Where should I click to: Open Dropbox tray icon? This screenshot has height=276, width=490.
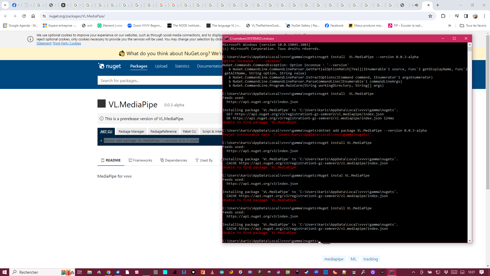[x=446, y=272]
